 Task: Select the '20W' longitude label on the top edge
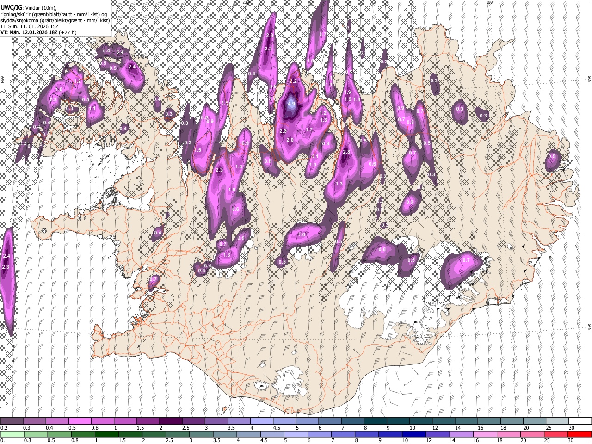coord(246,2)
